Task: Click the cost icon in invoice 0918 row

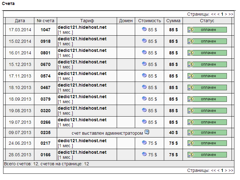Action: pyautogui.click(x=144, y=41)
